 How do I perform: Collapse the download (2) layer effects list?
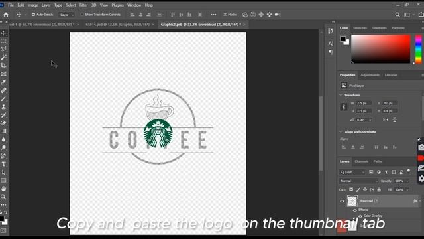click(420, 201)
